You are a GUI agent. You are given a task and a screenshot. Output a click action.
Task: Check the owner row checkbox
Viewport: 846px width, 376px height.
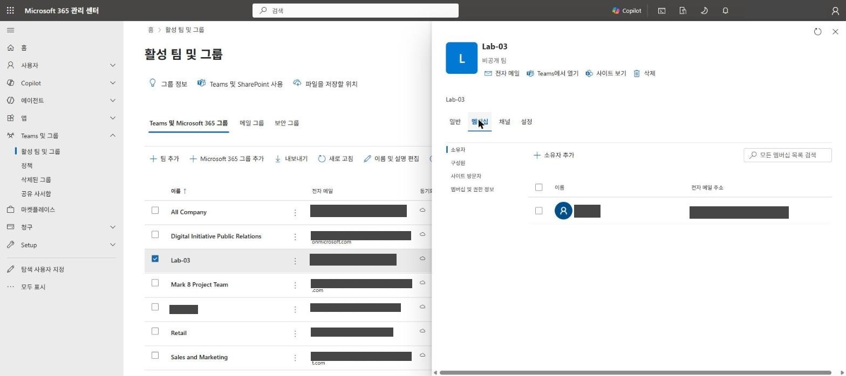pyautogui.click(x=538, y=211)
